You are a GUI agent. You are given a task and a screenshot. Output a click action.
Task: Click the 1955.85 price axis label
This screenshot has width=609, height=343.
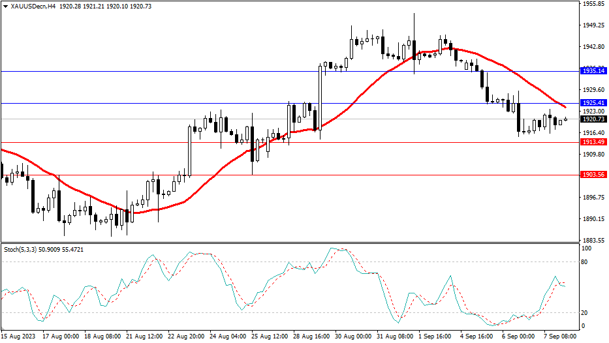click(x=593, y=4)
